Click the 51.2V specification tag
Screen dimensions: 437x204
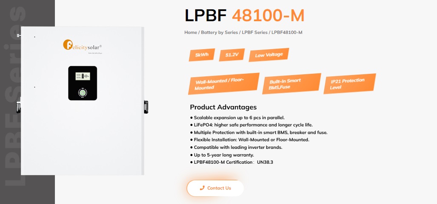click(232, 55)
